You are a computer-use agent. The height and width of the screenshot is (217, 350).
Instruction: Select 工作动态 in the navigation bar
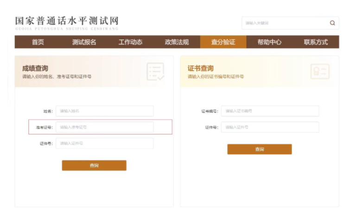click(x=130, y=42)
